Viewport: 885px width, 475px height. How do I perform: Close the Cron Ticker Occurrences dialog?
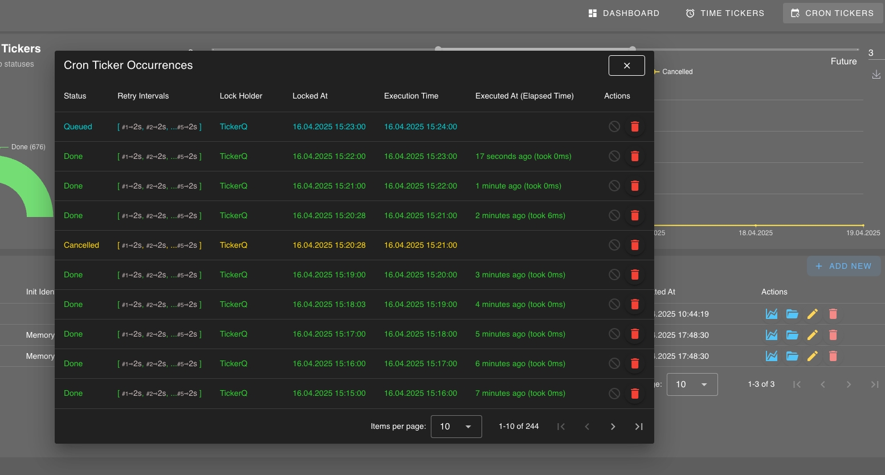[627, 65]
